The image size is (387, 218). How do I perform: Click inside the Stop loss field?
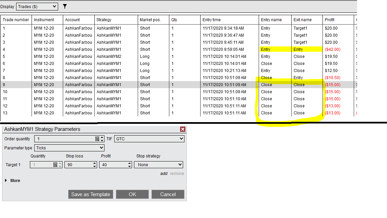click(x=78, y=165)
